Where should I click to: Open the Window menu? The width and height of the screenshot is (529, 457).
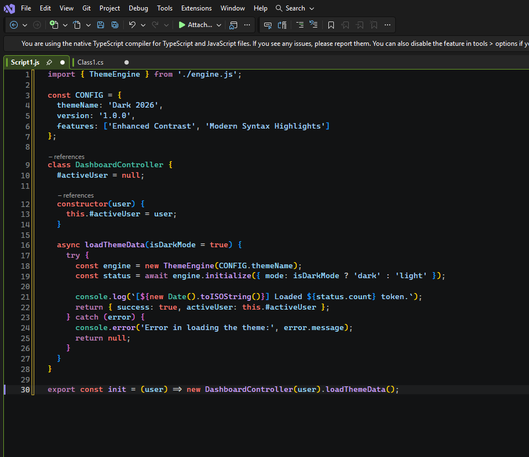click(233, 8)
